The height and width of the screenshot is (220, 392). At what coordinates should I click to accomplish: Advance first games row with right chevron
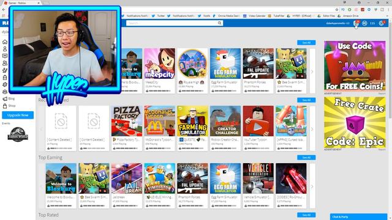point(312,71)
